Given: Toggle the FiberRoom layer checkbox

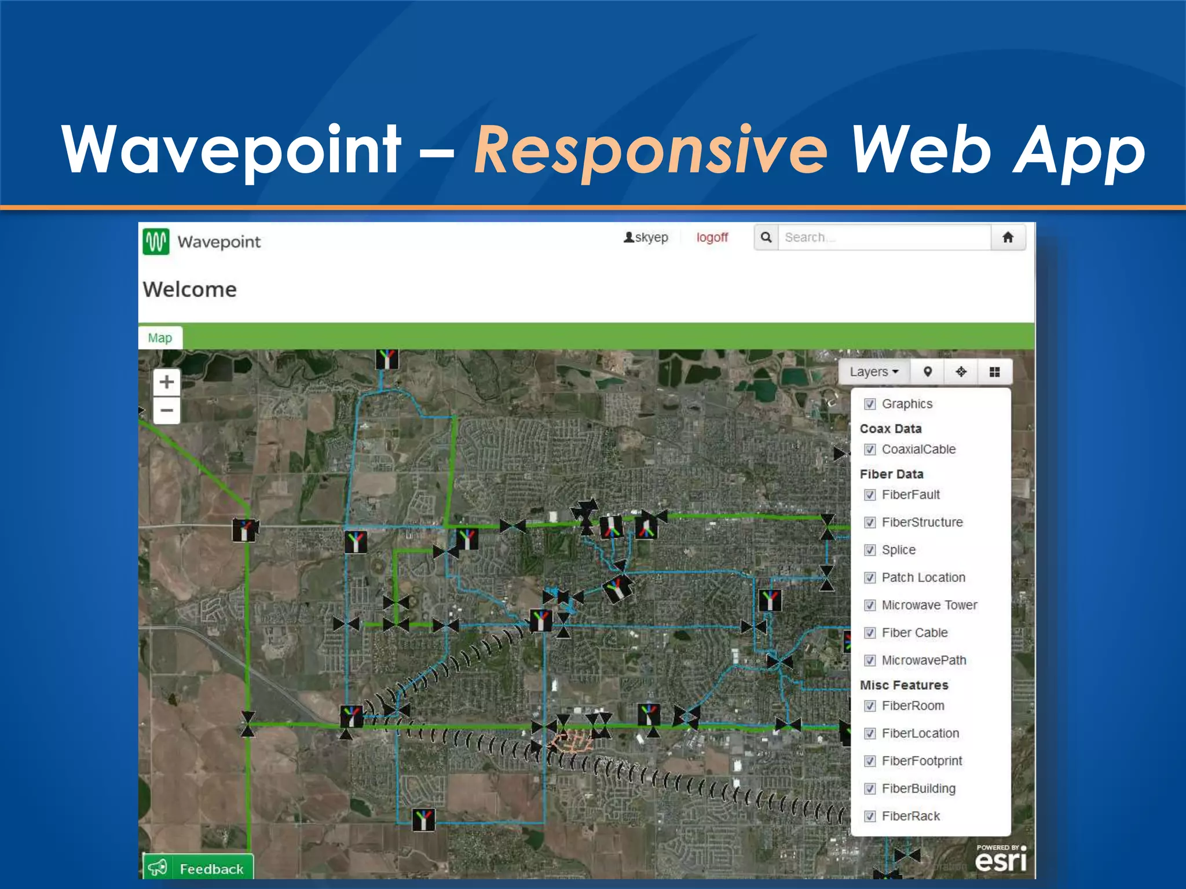Looking at the screenshot, I should coord(870,706).
